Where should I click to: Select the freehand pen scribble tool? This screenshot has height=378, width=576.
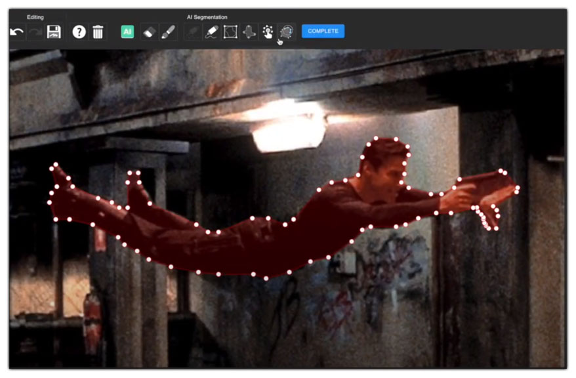tap(211, 31)
